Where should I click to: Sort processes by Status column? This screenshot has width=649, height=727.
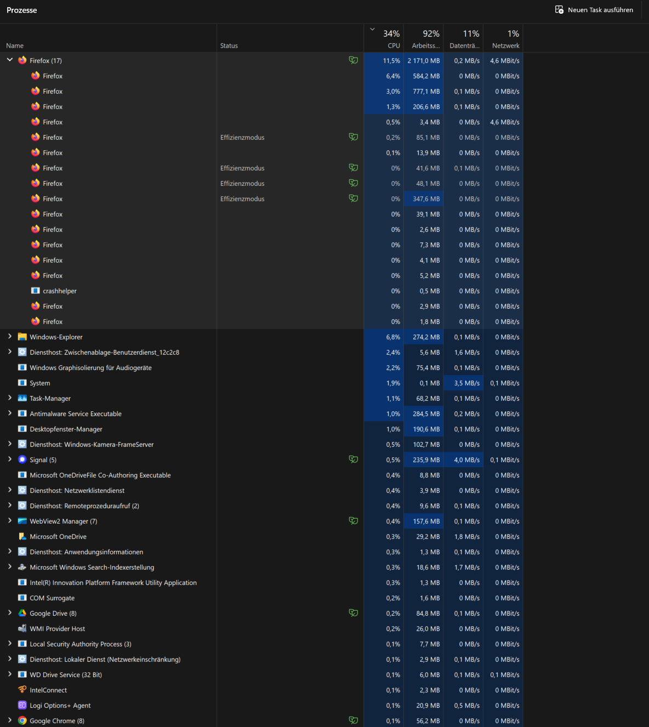pos(291,38)
